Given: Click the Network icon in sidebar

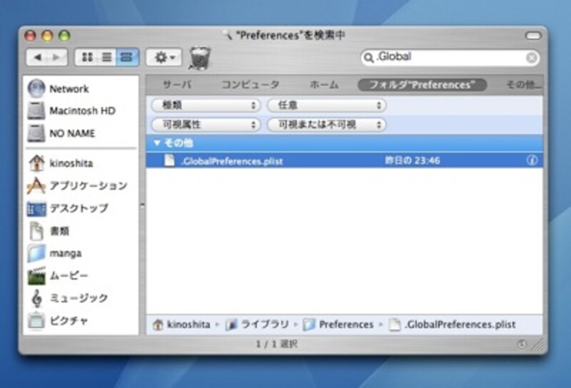Looking at the screenshot, I should point(36,89).
